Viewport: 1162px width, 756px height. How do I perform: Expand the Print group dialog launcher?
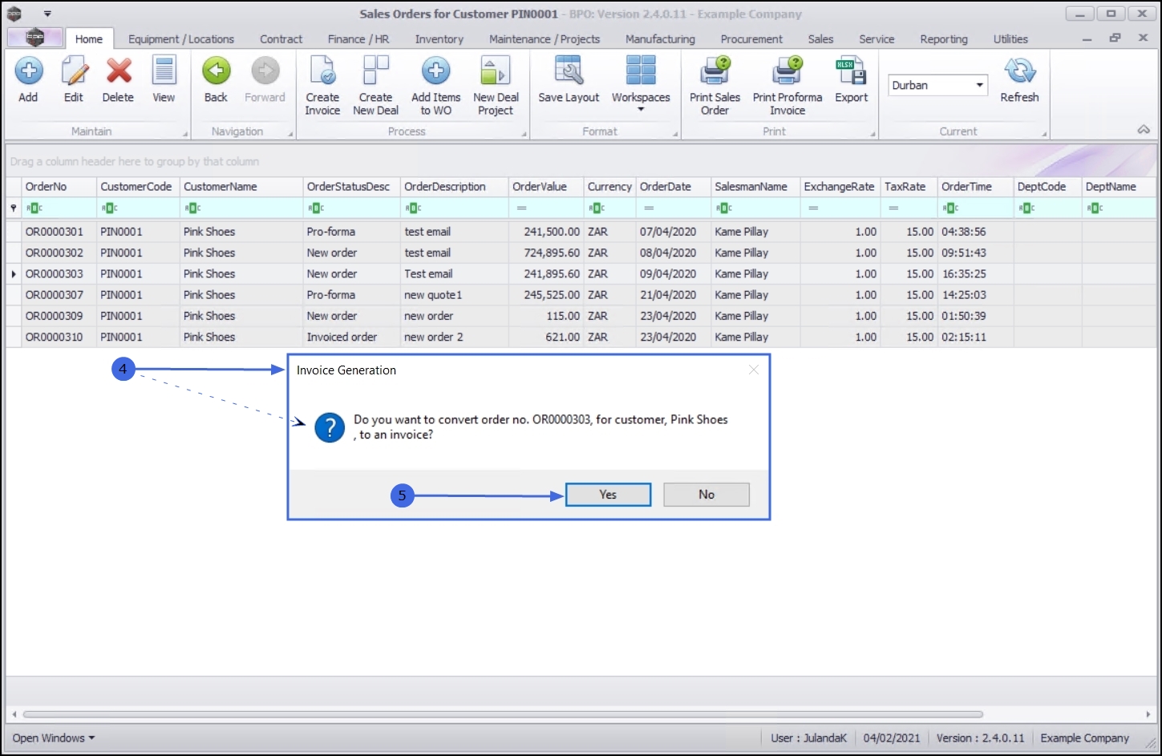pos(873,134)
